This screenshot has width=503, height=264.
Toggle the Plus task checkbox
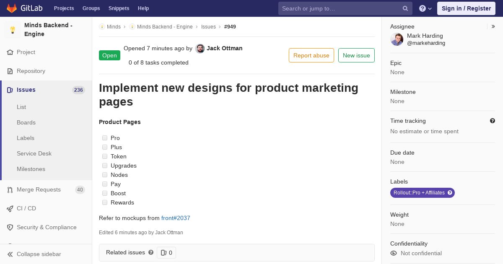tap(105, 147)
